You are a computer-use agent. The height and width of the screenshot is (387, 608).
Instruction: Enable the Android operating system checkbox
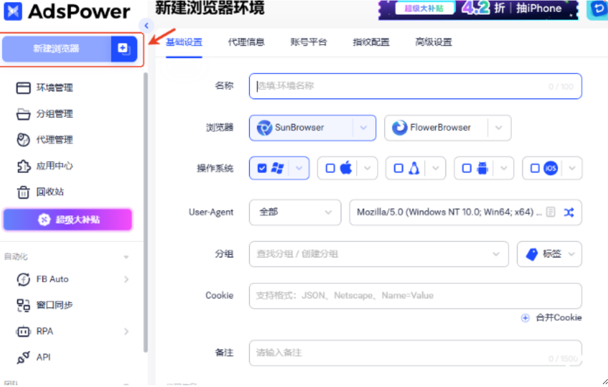(x=467, y=169)
